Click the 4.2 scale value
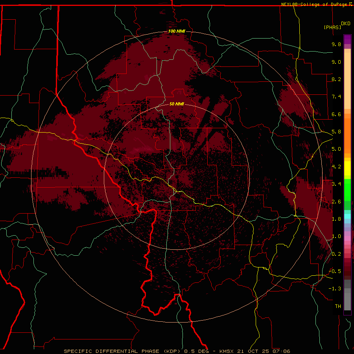Screen dimensions: 354x354 pos(336,167)
